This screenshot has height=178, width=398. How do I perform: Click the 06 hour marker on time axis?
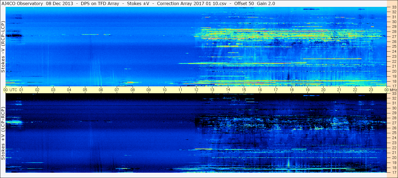point(101,90)
